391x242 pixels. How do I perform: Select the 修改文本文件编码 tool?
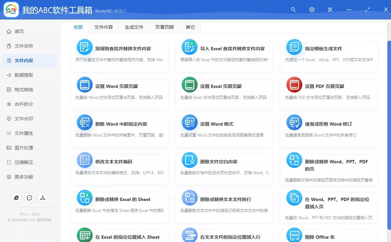[x=119, y=168]
